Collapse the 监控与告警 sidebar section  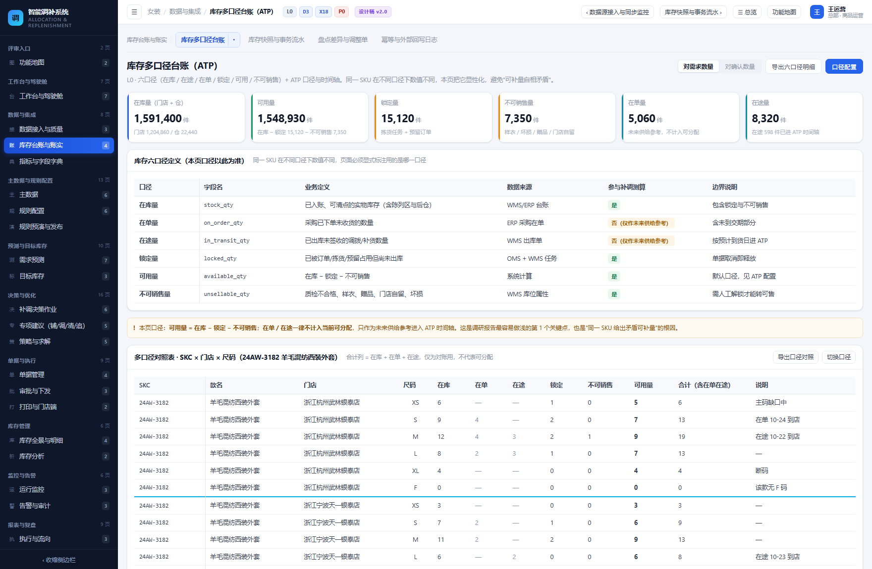59,475
